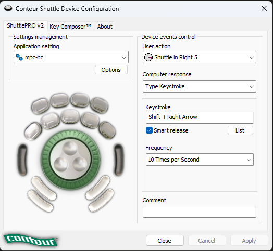Select the center jog wheel of the ShuttlePRO
The image size is (273, 251).
pos(70,160)
